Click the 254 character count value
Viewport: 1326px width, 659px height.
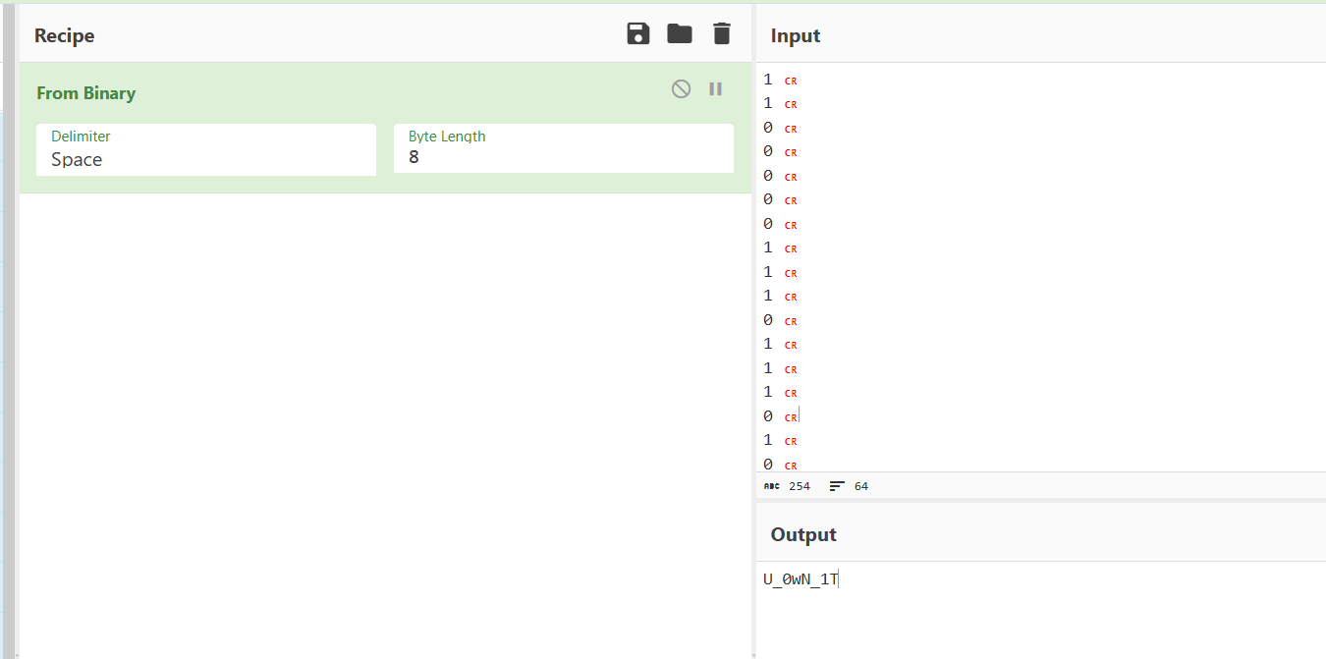800,486
